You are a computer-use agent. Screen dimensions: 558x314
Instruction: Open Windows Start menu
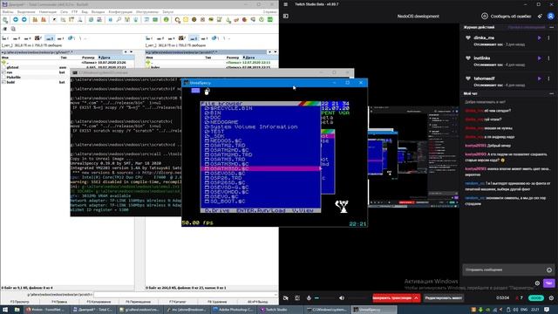[5, 310]
